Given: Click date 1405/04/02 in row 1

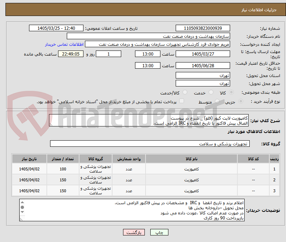Looking at the screenshot, I should coord(29,169).
